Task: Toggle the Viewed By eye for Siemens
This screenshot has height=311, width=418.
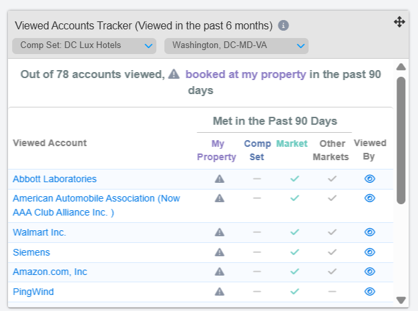Action: click(370, 252)
